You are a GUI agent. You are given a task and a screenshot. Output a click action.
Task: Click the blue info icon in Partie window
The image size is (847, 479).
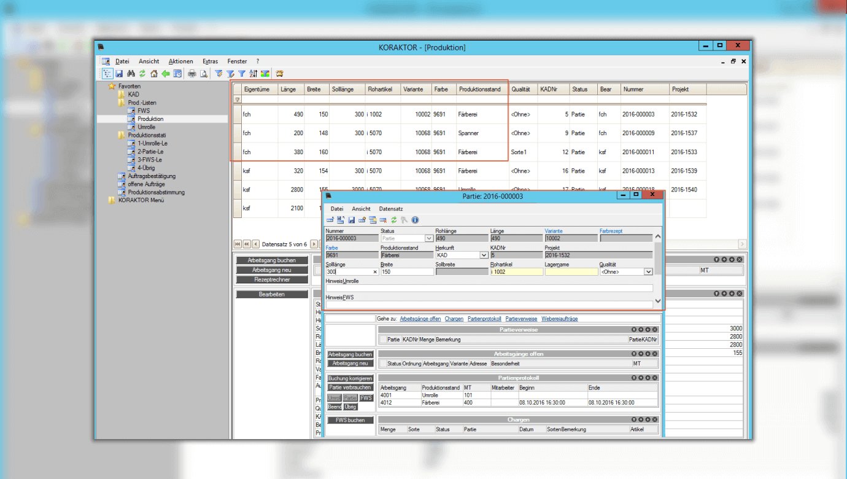pyautogui.click(x=415, y=220)
